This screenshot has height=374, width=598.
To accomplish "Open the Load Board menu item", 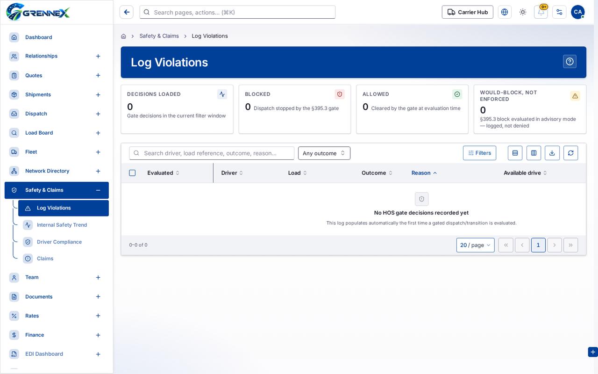I will [57, 133].
